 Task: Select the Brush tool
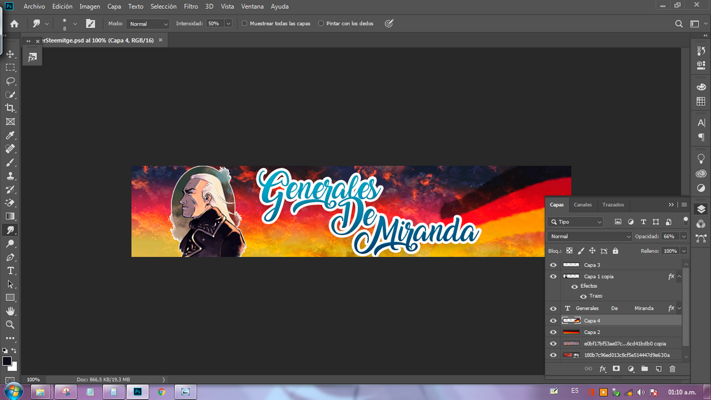(10, 162)
